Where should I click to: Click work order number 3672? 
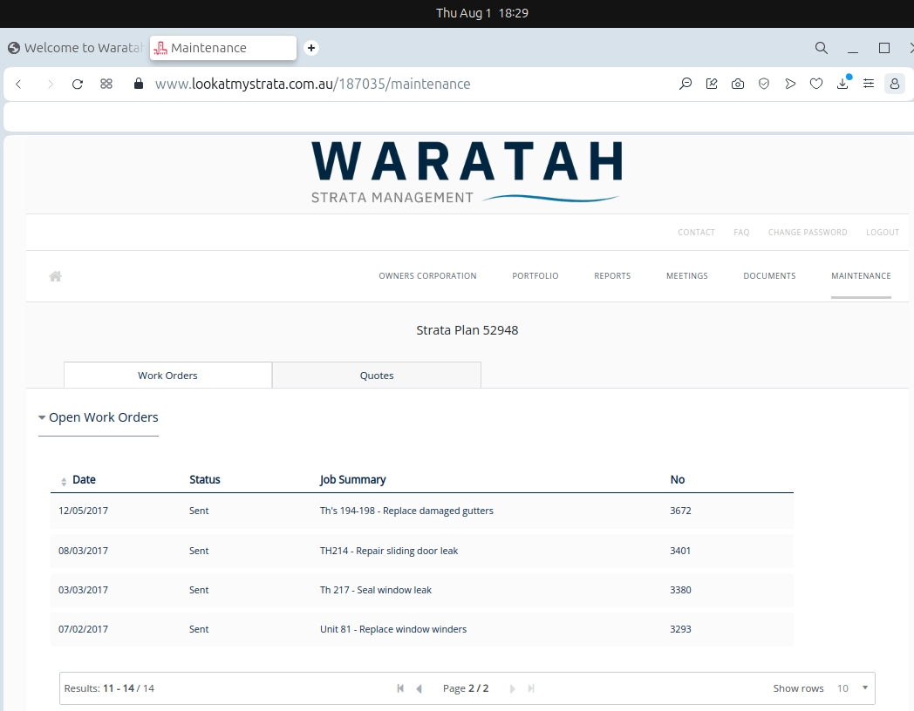[x=680, y=511]
